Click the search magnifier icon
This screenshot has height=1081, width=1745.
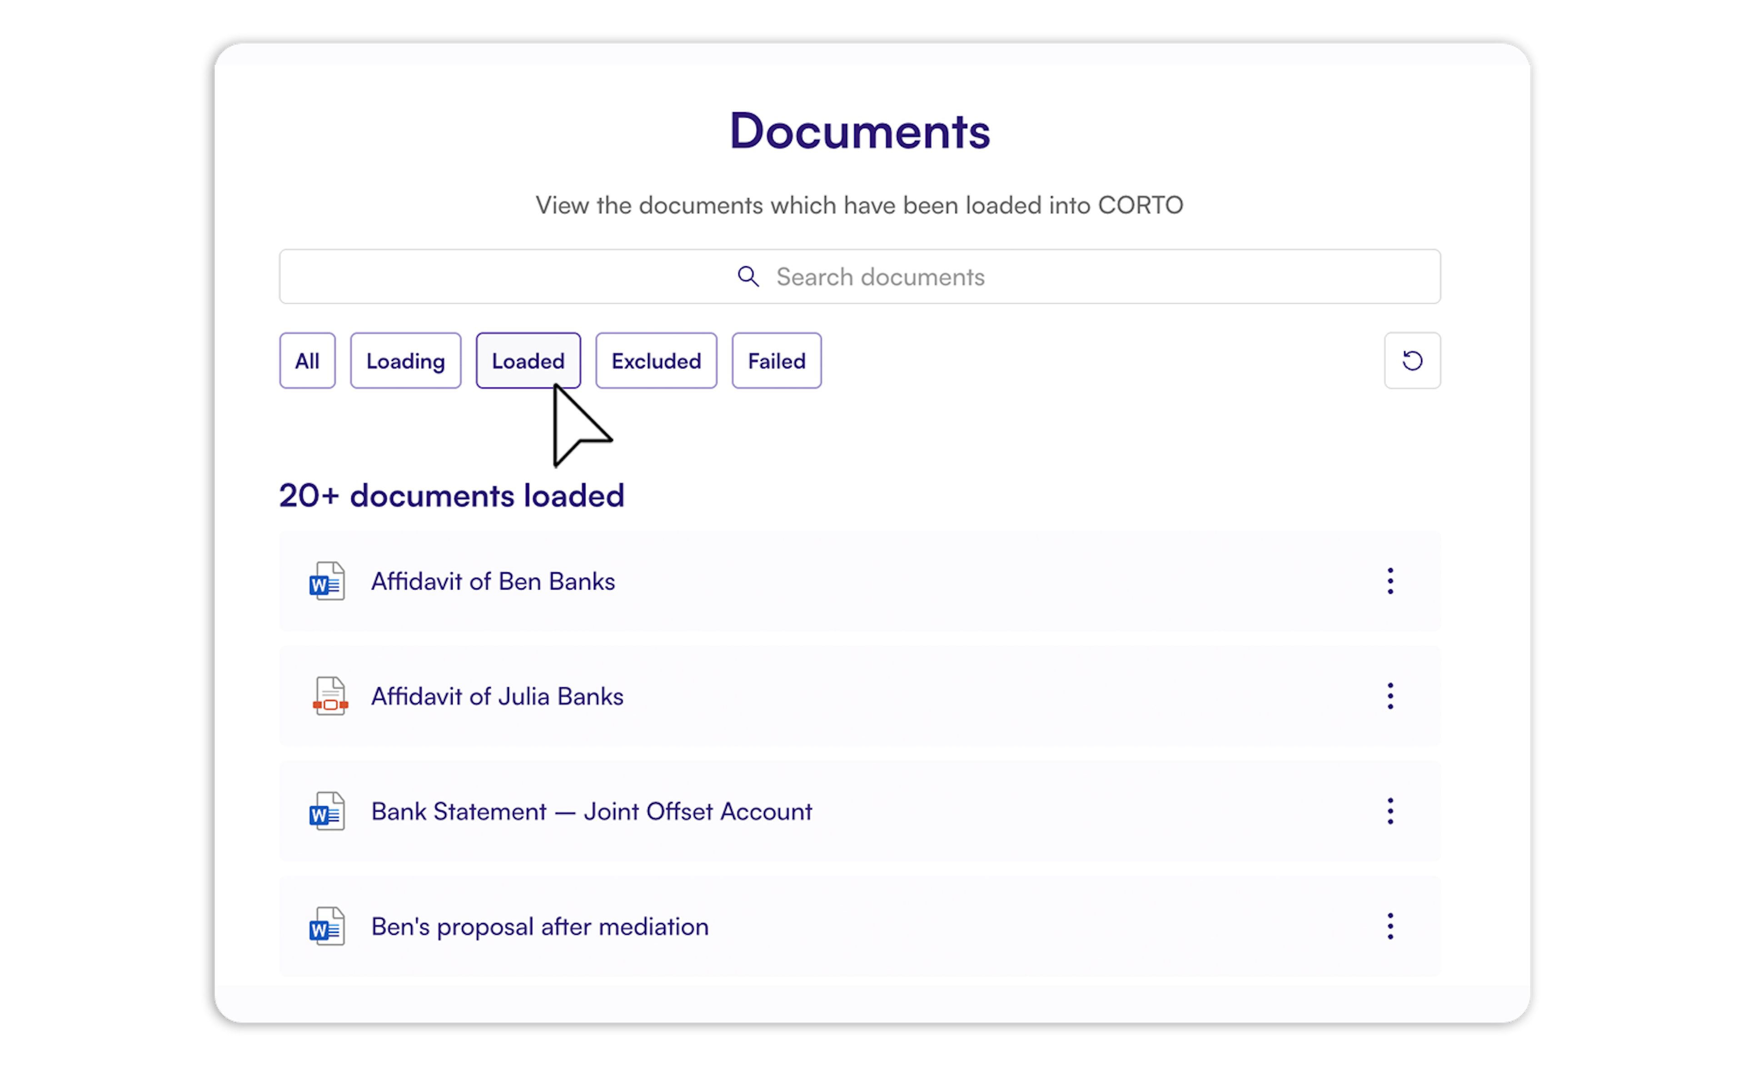748,277
